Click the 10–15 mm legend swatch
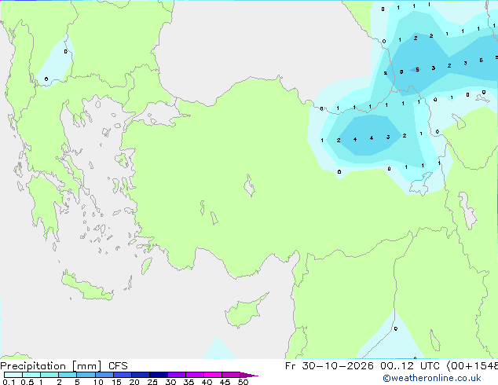498x385 pixels. point(104,375)
